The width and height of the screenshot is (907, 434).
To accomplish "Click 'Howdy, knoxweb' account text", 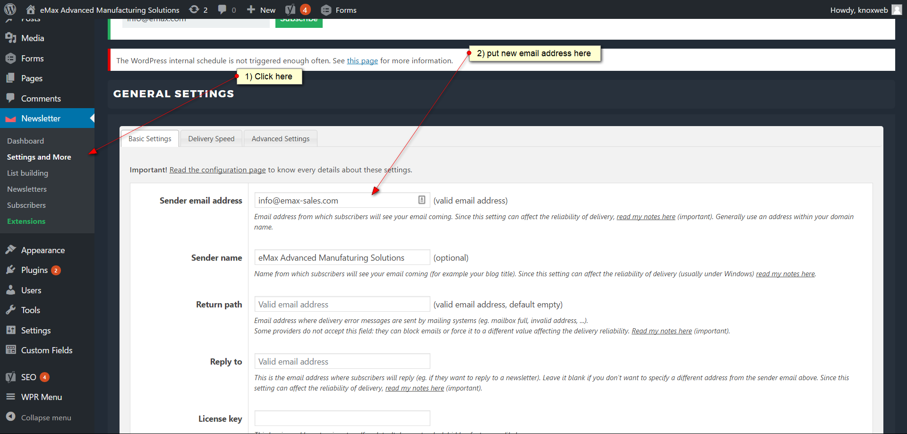I will point(859,10).
